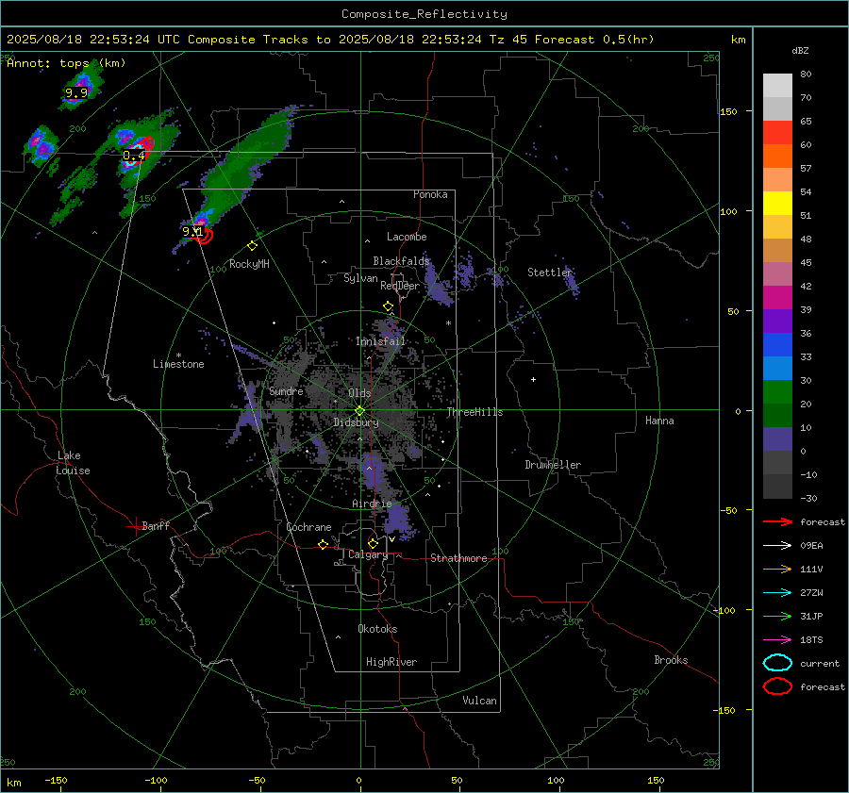
Task: Click the Lake Louise label
Action: 73,463
